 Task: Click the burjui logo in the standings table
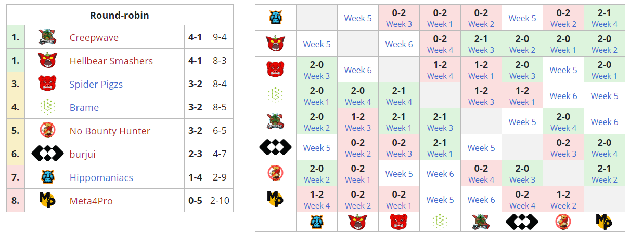47,154
